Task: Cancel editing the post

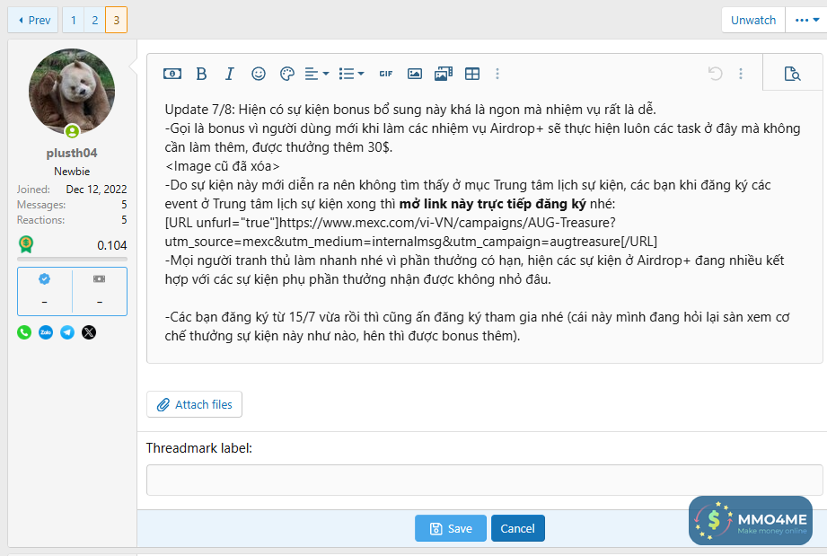Action: tap(517, 528)
